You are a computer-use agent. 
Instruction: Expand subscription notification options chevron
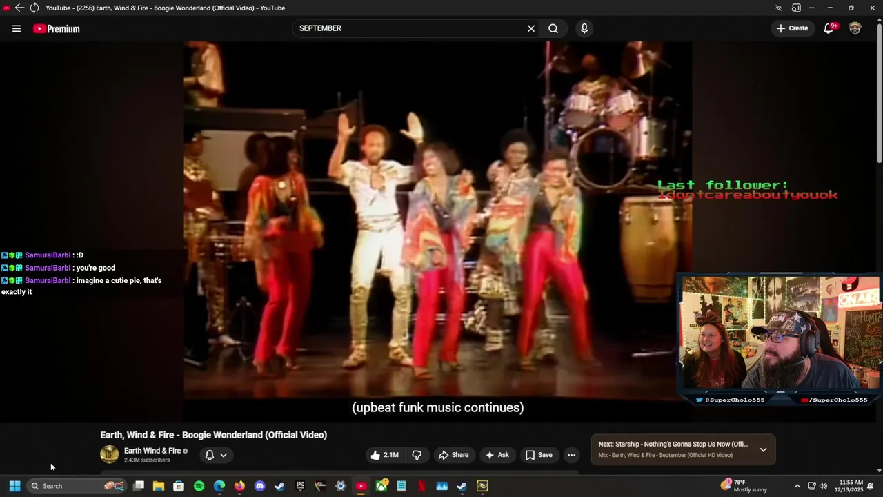[223, 455]
